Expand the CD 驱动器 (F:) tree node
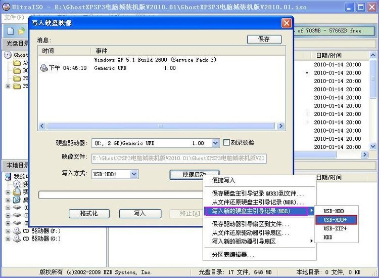The height and width of the screenshot is (278, 379). tap(8, 231)
